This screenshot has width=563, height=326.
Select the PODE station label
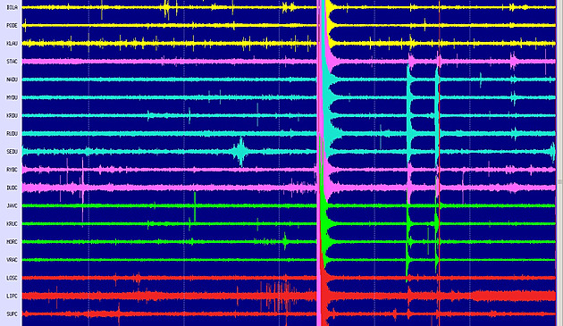[x=12, y=26]
